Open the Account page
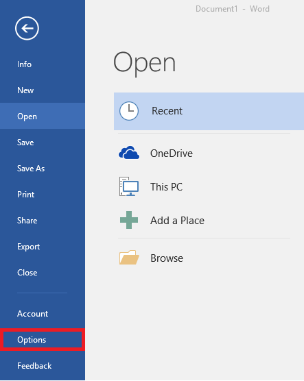 (43, 314)
